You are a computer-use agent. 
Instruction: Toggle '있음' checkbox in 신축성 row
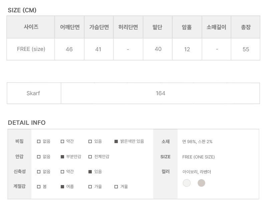pos(90,172)
